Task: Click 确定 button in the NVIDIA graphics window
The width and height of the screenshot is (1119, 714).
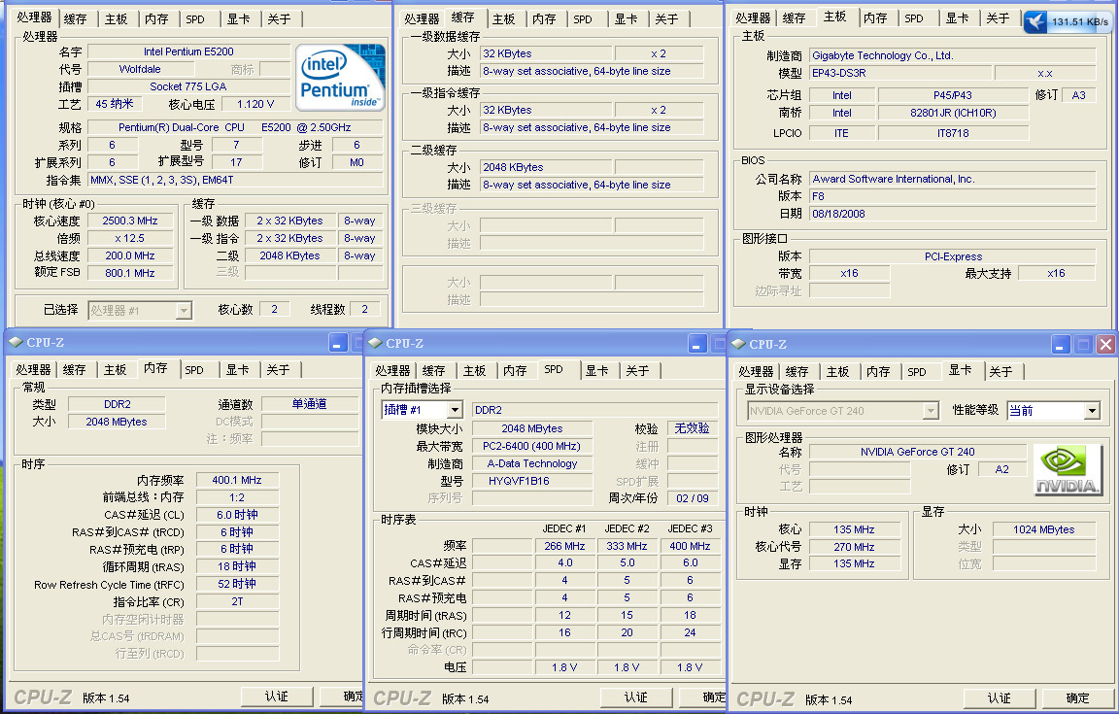Action: [x=1077, y=697]
